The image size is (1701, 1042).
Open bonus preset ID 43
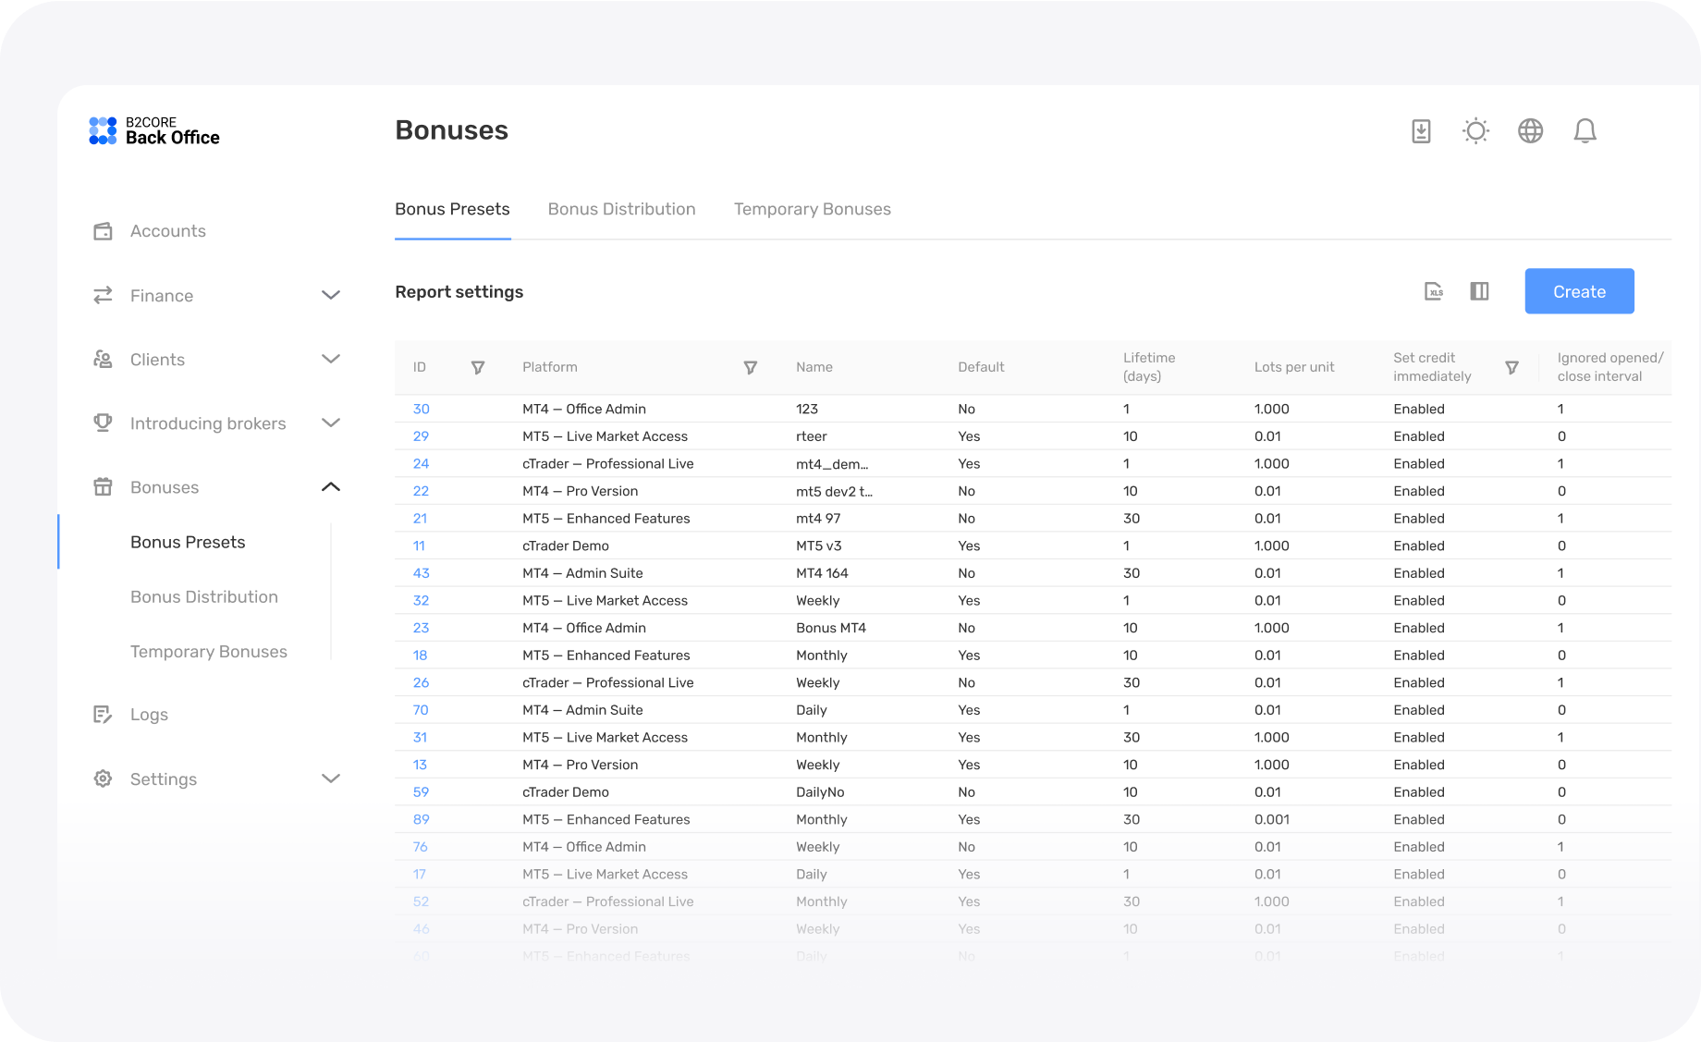(x=421, y=573)
